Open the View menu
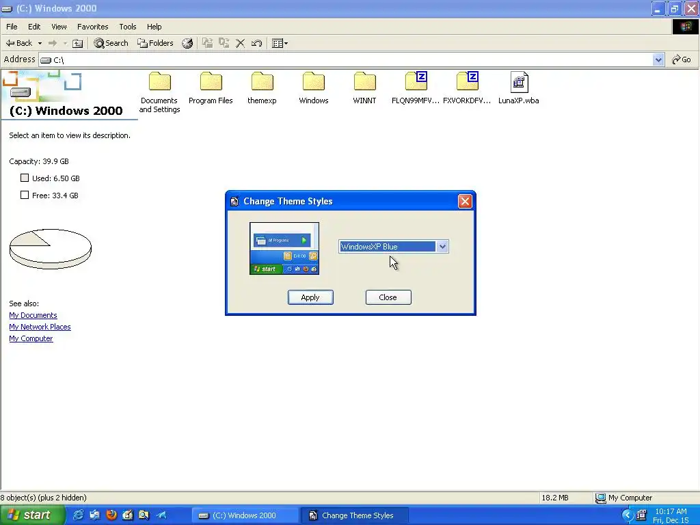The image size is (700, 525). [x=59, y=27]
